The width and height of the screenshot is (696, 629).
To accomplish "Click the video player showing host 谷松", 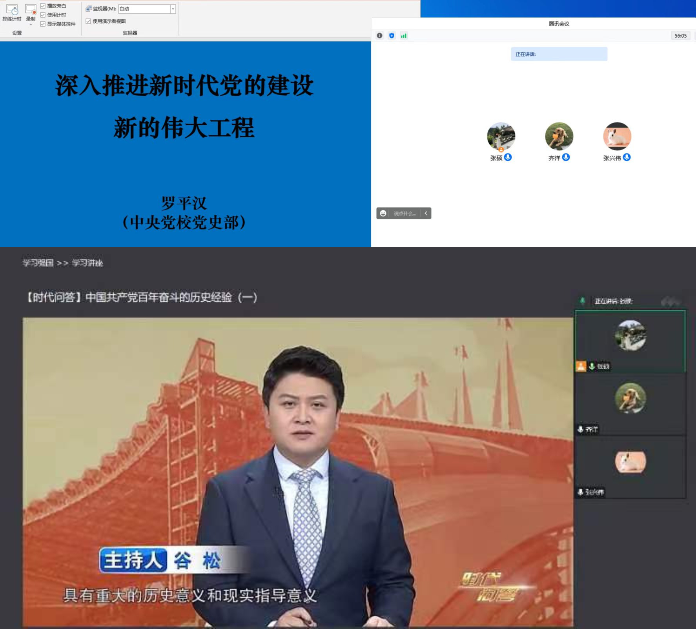I will [x=298, y=472].
